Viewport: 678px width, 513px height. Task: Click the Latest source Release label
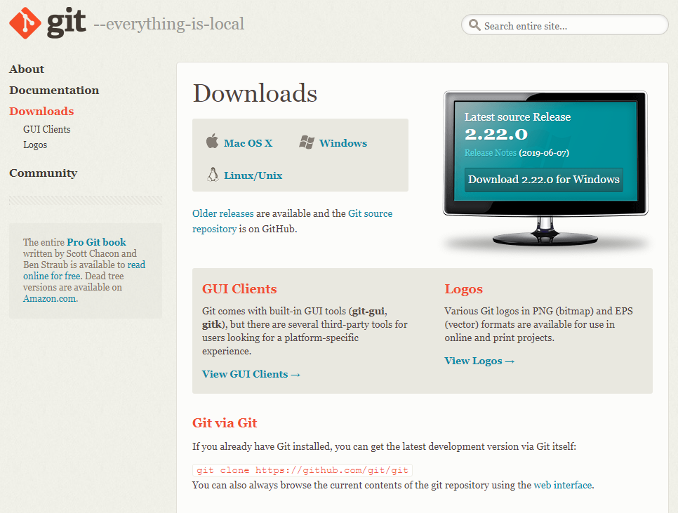(x=517, y=117)
